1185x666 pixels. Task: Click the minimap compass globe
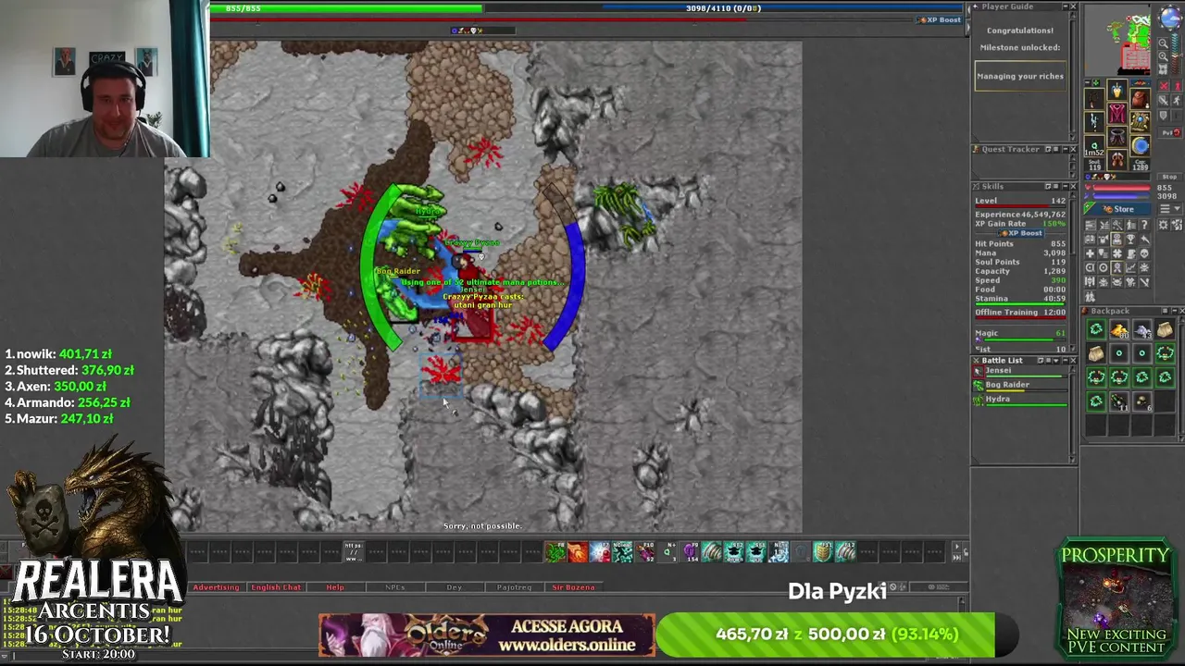coord(1171,18)
